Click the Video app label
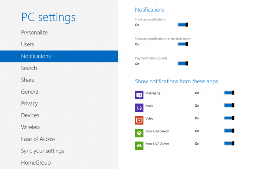Viewport: 270px width, 169px height. pos(149,118)
